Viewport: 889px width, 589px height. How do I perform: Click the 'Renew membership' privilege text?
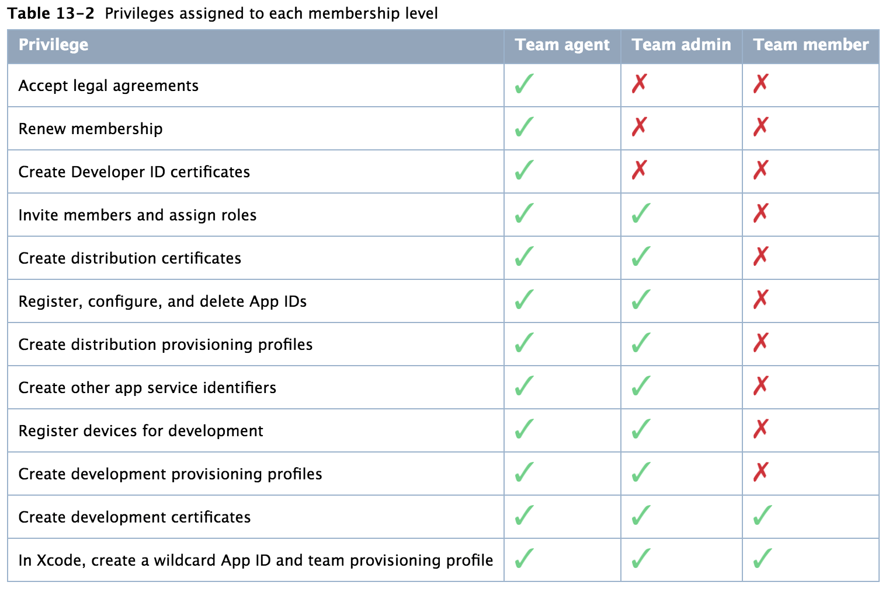[x=91, y=129]
